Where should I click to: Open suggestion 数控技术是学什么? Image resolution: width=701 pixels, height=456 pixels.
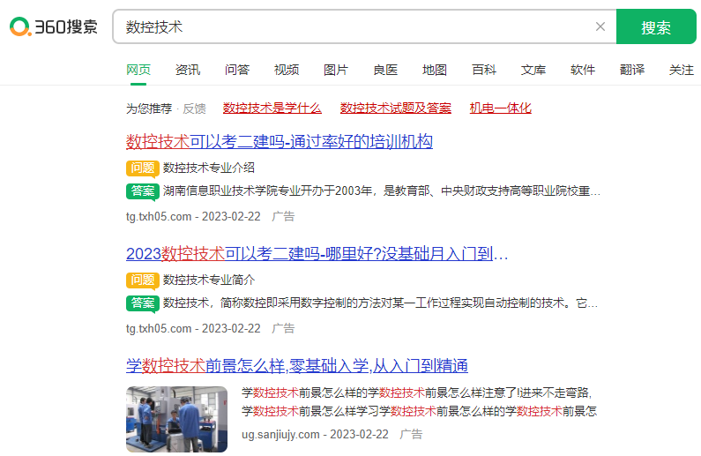pyautogui.click(x=272, y=108)
